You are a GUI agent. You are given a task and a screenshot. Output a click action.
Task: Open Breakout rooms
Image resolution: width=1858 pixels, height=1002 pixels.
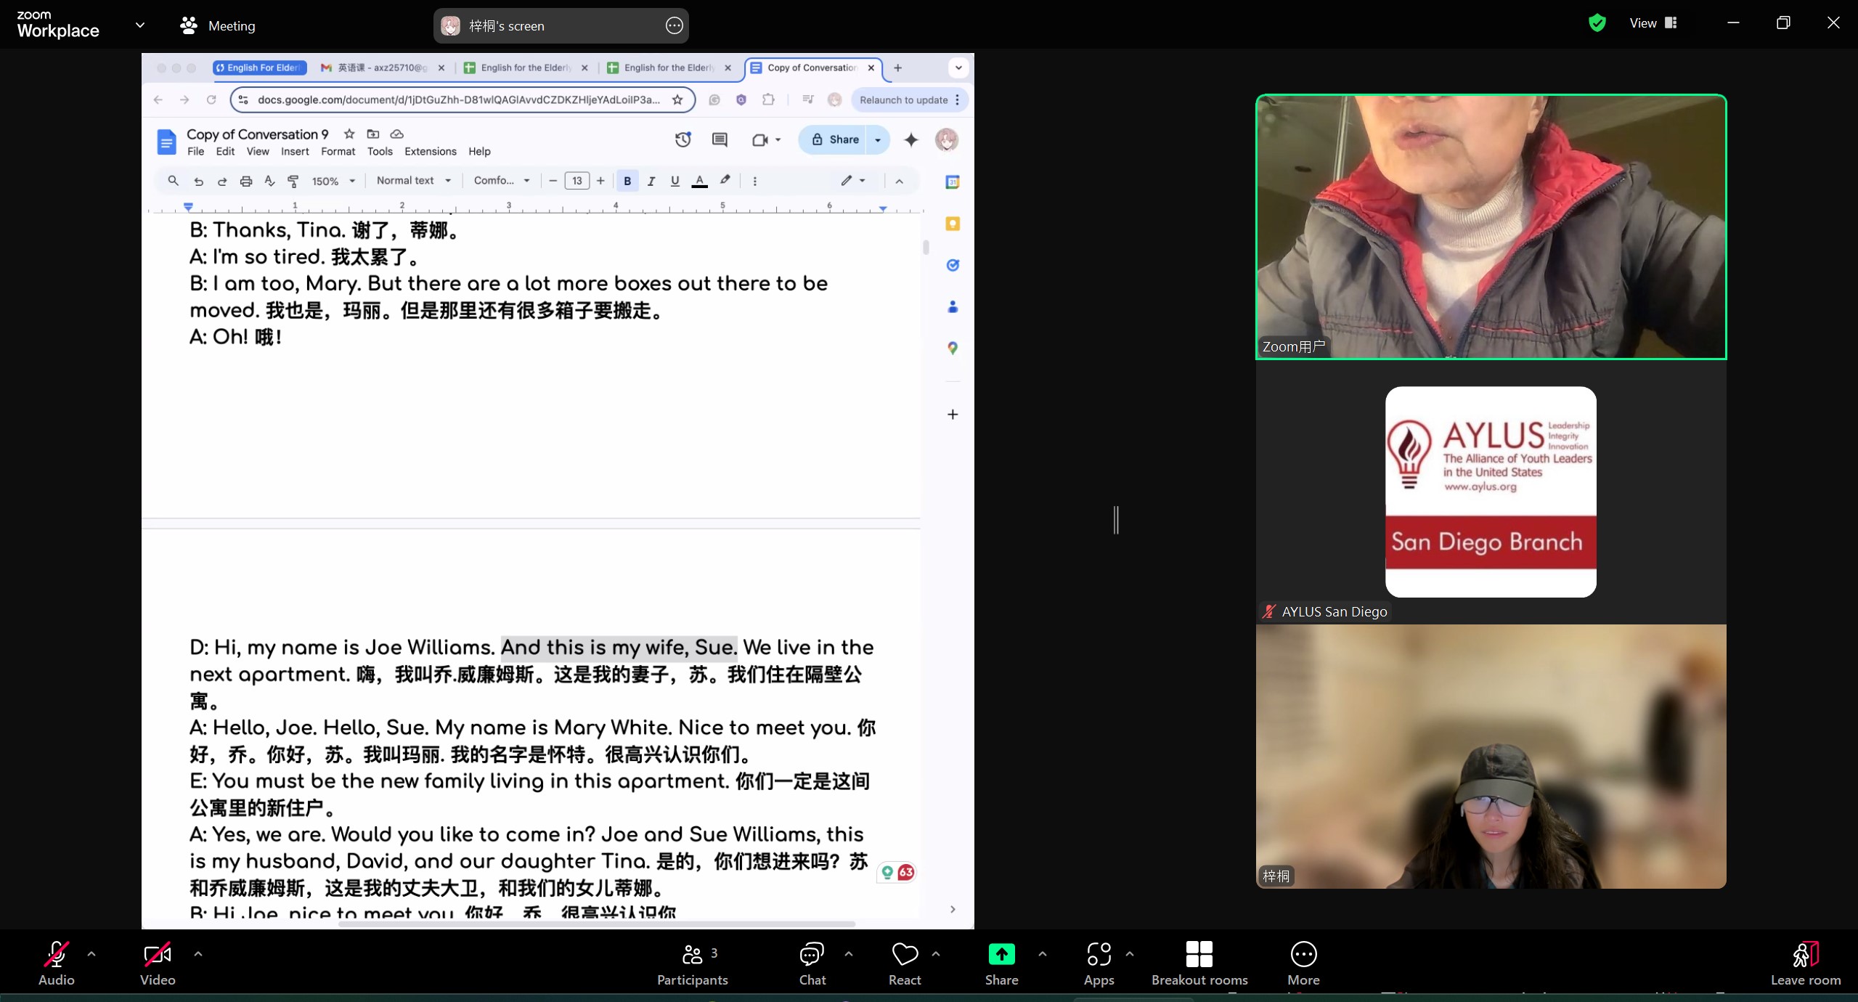(1199, 964)
